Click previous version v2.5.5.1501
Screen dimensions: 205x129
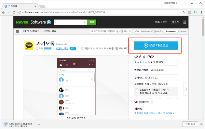point(158,70)
